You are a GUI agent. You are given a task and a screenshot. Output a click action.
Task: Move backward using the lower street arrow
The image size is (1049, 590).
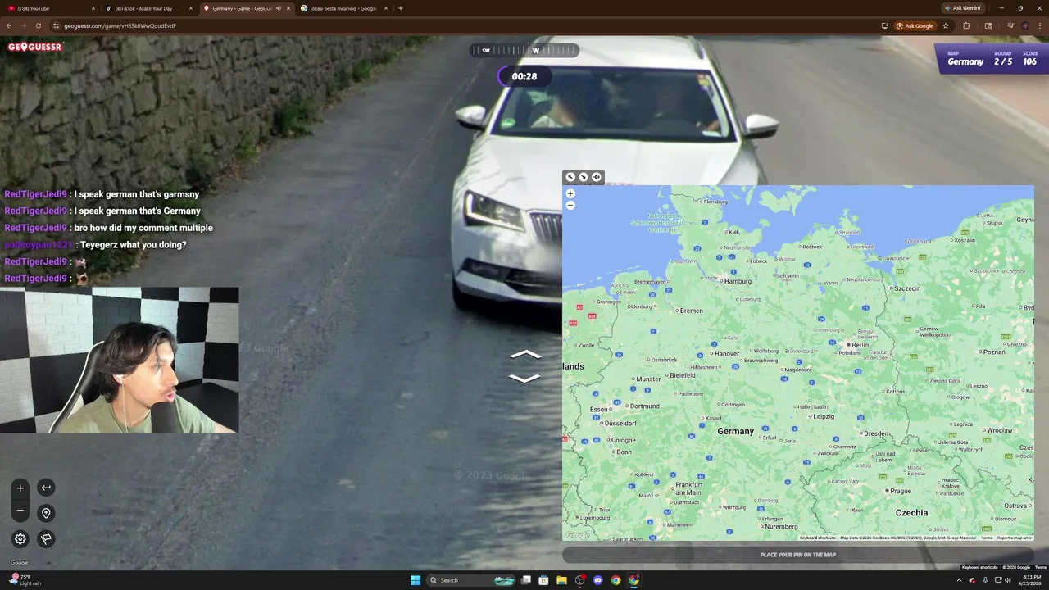pyautogui.click(x=525, y=378)
